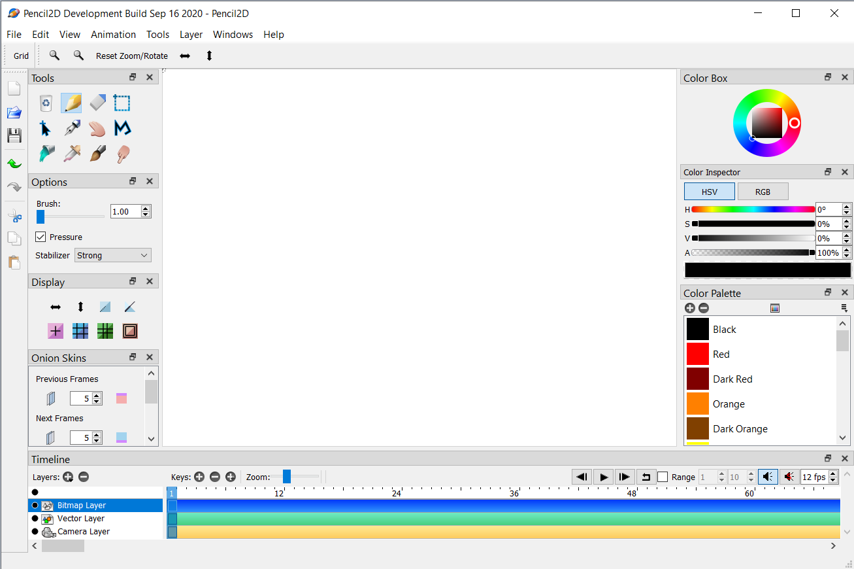
Task: Click the Brush size slider handle
Action: (41, 216)
